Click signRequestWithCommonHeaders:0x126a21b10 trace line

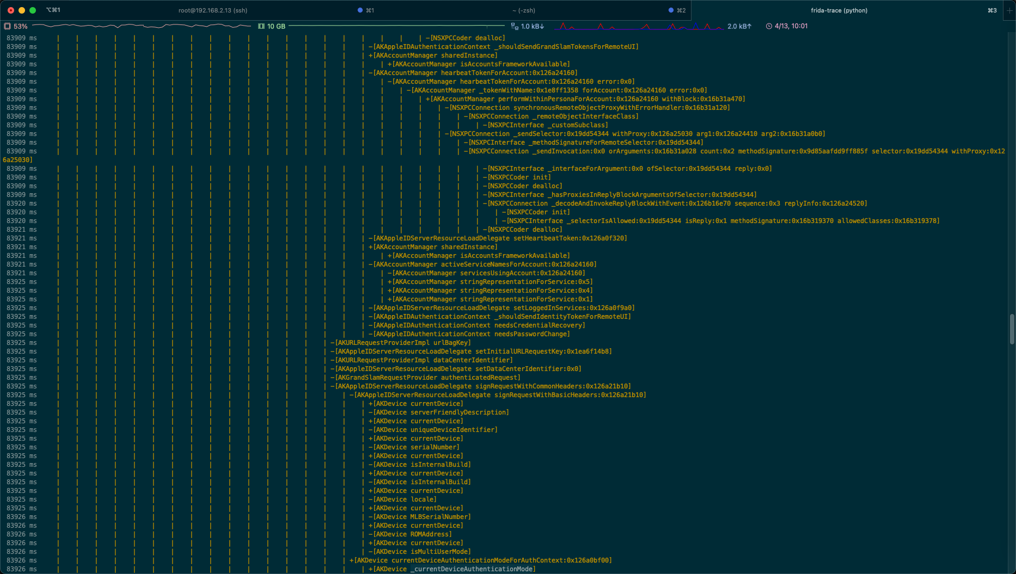click(480, 386)
